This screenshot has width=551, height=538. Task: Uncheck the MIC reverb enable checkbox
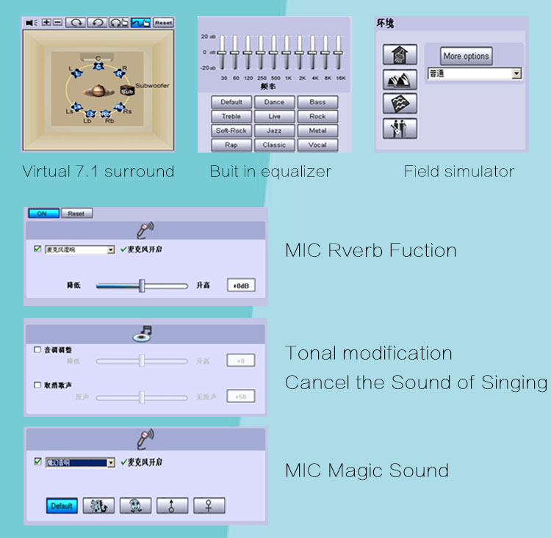[38, 250]
